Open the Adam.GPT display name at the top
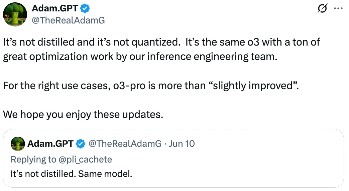The width and height of the screenshot is (349, 191). pos(55,8)
